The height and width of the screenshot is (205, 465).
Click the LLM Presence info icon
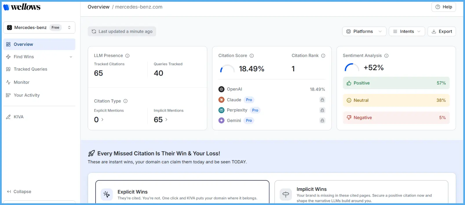click(127, 56)
